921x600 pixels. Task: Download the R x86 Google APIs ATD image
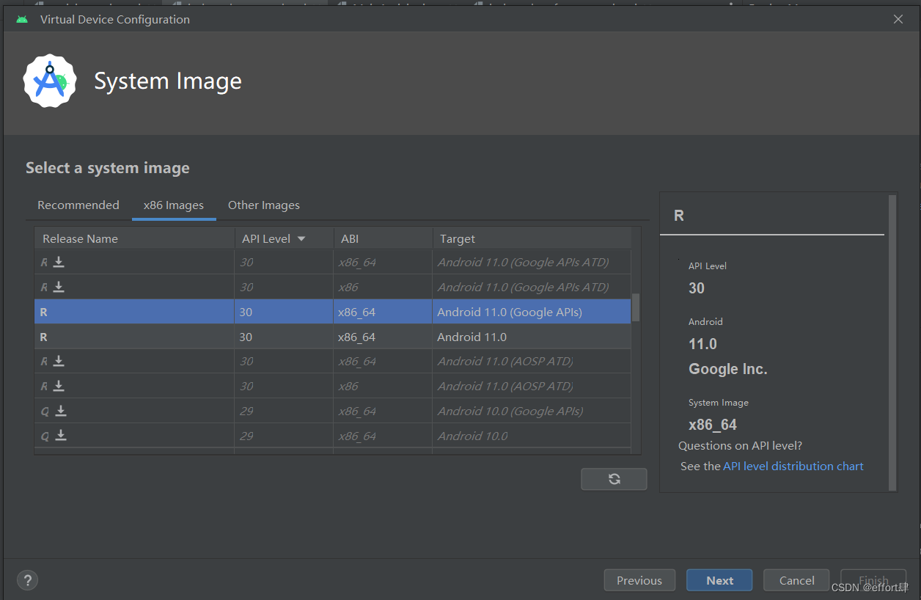coord(59,287)
